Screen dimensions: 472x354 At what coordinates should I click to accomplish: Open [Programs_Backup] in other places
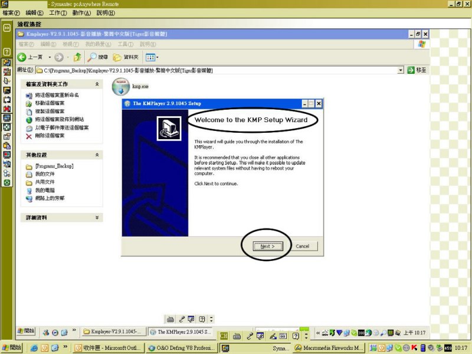[54, 166]
